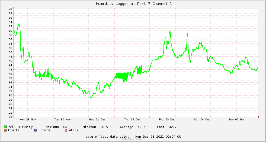Click the y-axis label 50
The image size is (266, 142).
click(11, 52)
